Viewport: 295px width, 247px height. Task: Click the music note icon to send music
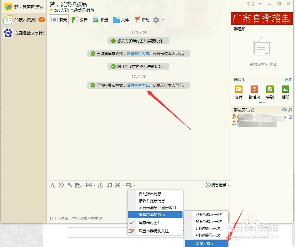pyautogui.click(x=109, y=185)
